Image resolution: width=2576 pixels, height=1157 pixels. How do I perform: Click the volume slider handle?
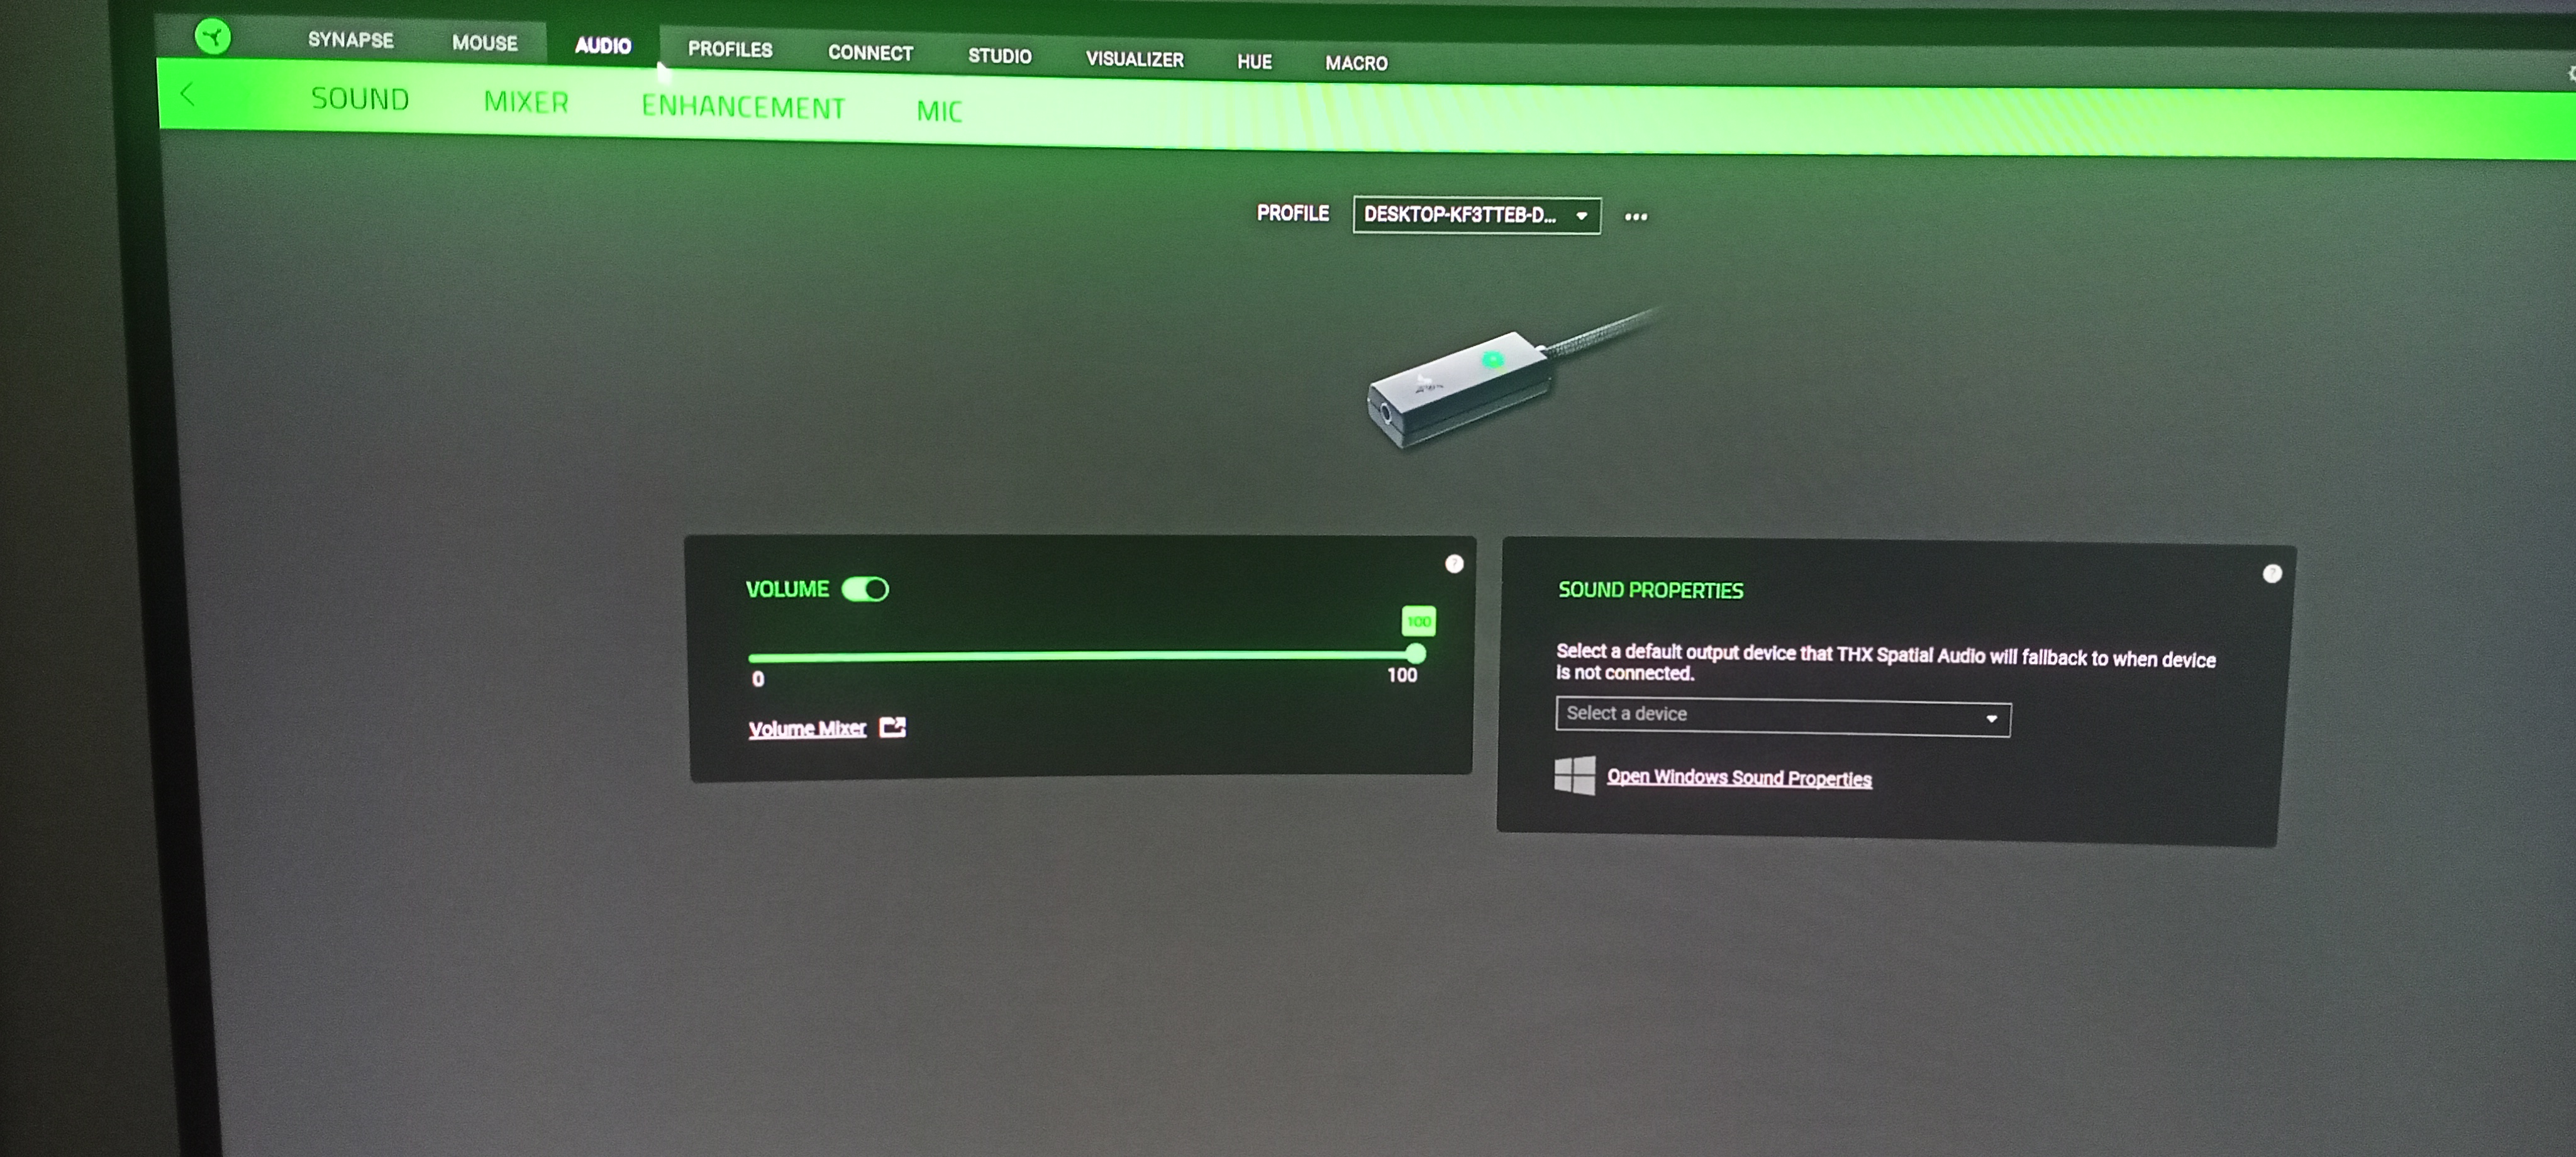coord(1415,654)
